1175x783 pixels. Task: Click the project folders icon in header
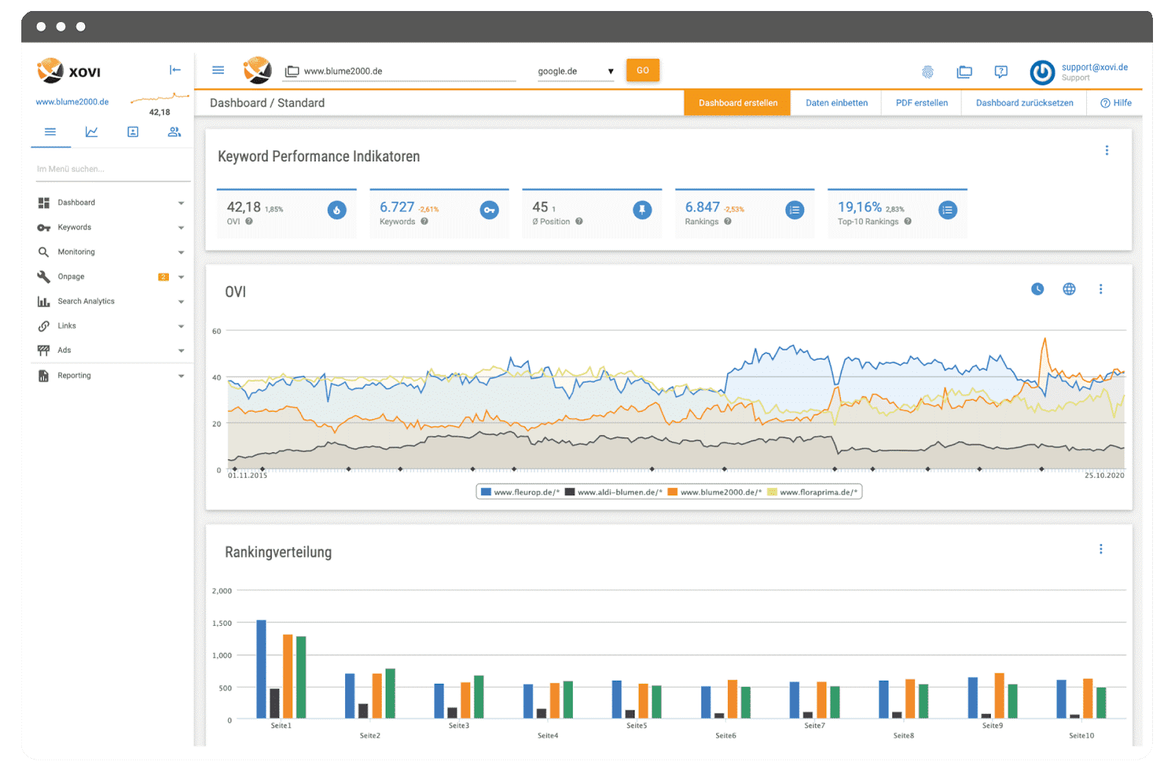[964, 72]
